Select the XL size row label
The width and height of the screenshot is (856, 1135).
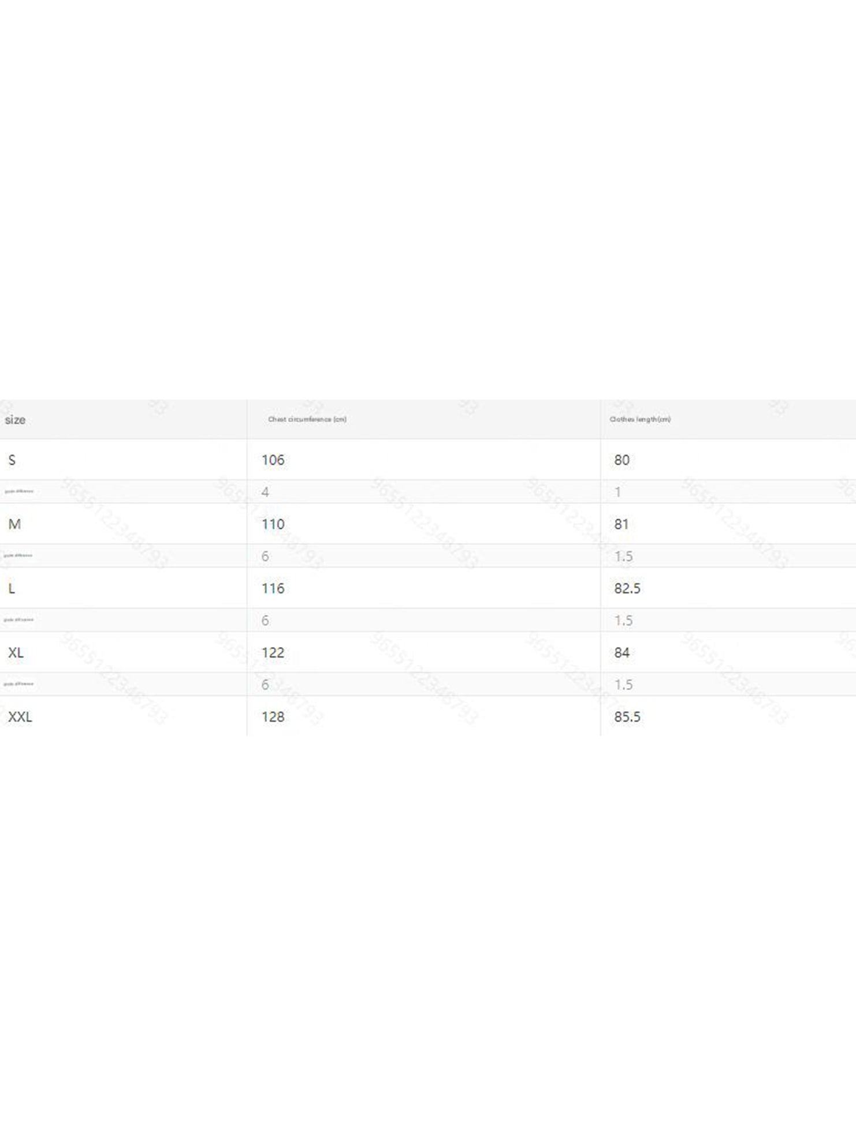tap(16, 652)
